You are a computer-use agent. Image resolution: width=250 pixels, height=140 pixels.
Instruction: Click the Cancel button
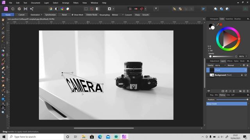[21, 15]
